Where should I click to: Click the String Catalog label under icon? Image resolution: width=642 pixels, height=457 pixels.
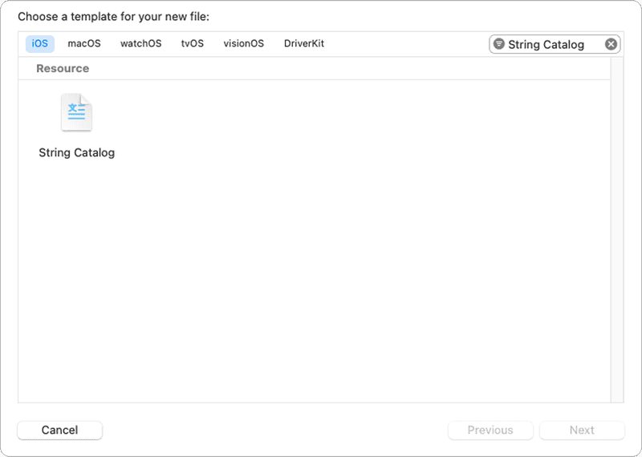click(x=76, y=152)
